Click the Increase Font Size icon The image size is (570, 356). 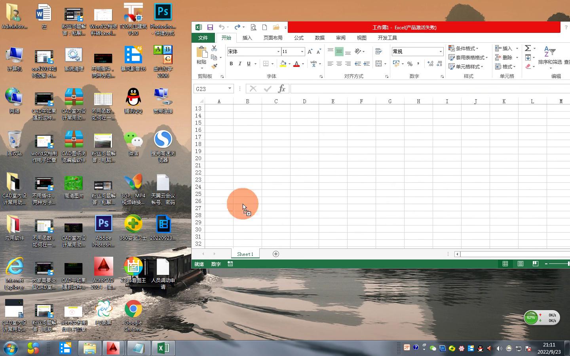pyautogui.click(x=310, y=51)
